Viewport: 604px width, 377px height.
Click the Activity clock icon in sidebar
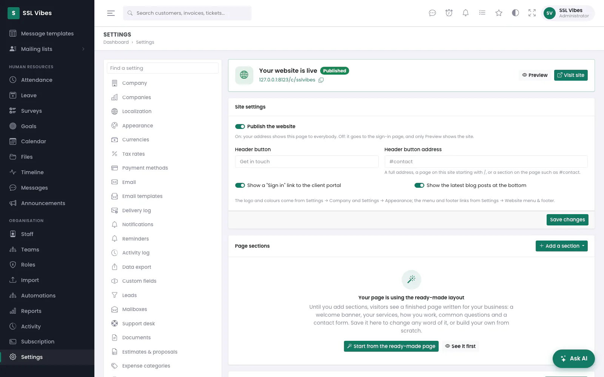click(13, 326)
